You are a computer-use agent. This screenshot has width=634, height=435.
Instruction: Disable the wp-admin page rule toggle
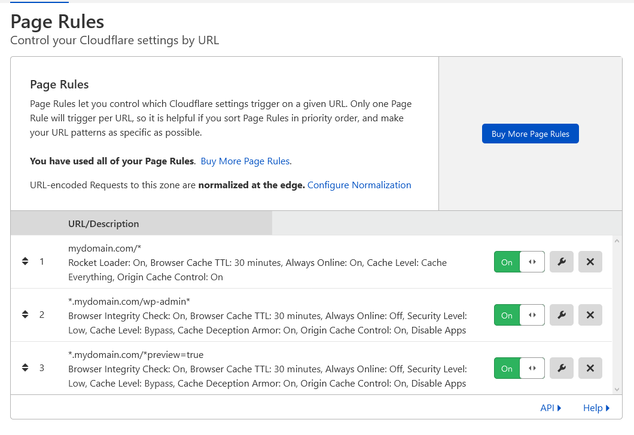pyautogui.click(x=519, y=315)
